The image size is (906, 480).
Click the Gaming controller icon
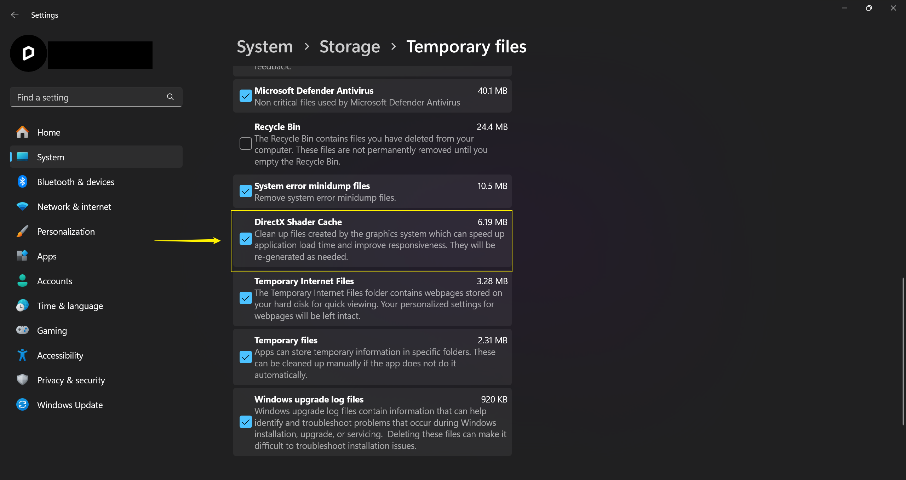[22, 330]
